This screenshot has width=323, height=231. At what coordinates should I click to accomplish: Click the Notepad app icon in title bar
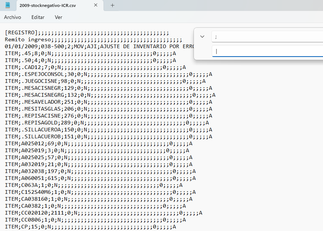tap(8, 5)
